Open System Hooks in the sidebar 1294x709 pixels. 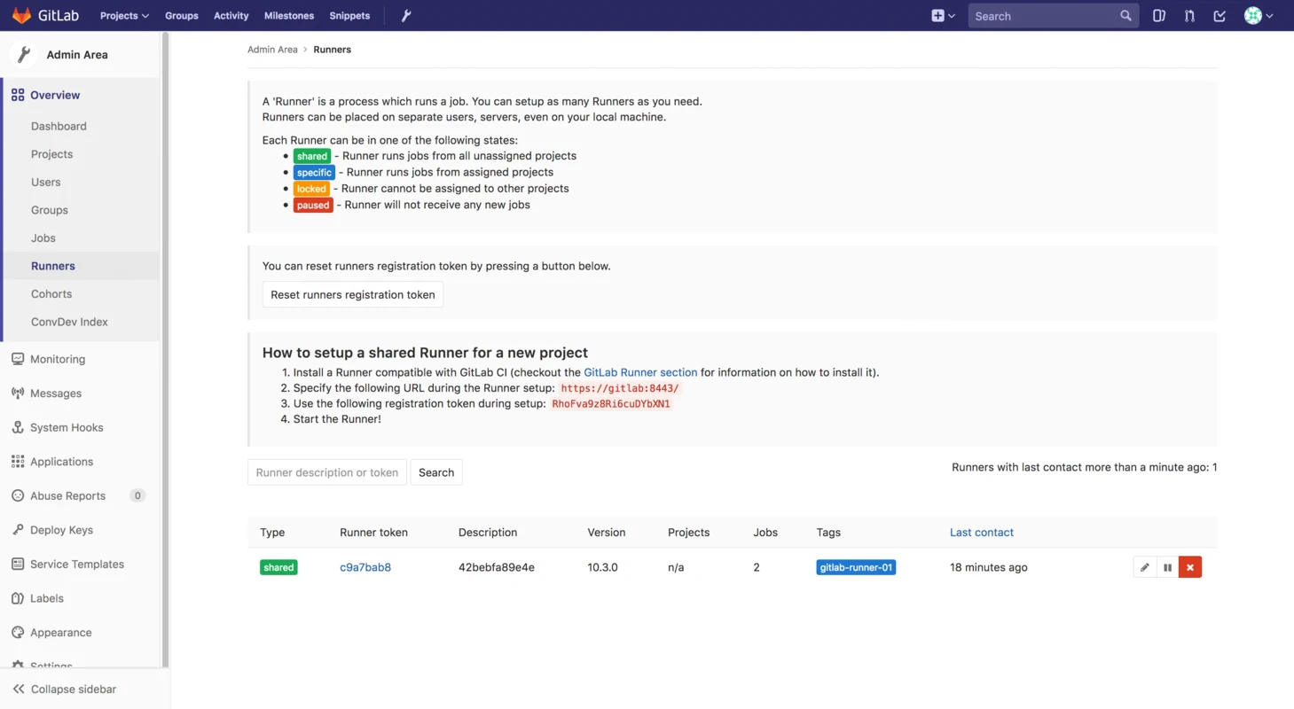coord(67,427)
